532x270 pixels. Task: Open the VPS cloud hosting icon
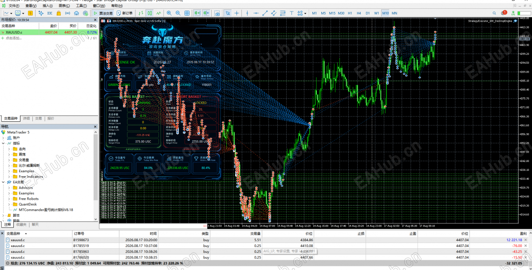point(76,13)
